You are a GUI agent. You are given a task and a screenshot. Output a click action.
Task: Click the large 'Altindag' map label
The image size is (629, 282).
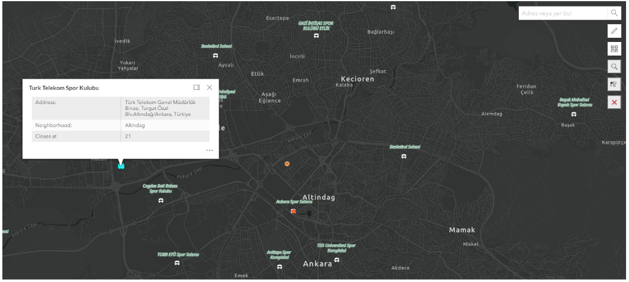pyautogui.click(x=319, y=197)
